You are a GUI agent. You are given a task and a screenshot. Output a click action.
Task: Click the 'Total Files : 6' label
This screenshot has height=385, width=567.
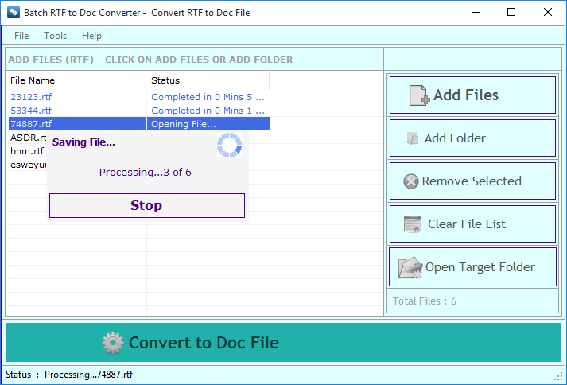[x=424, y=301]
